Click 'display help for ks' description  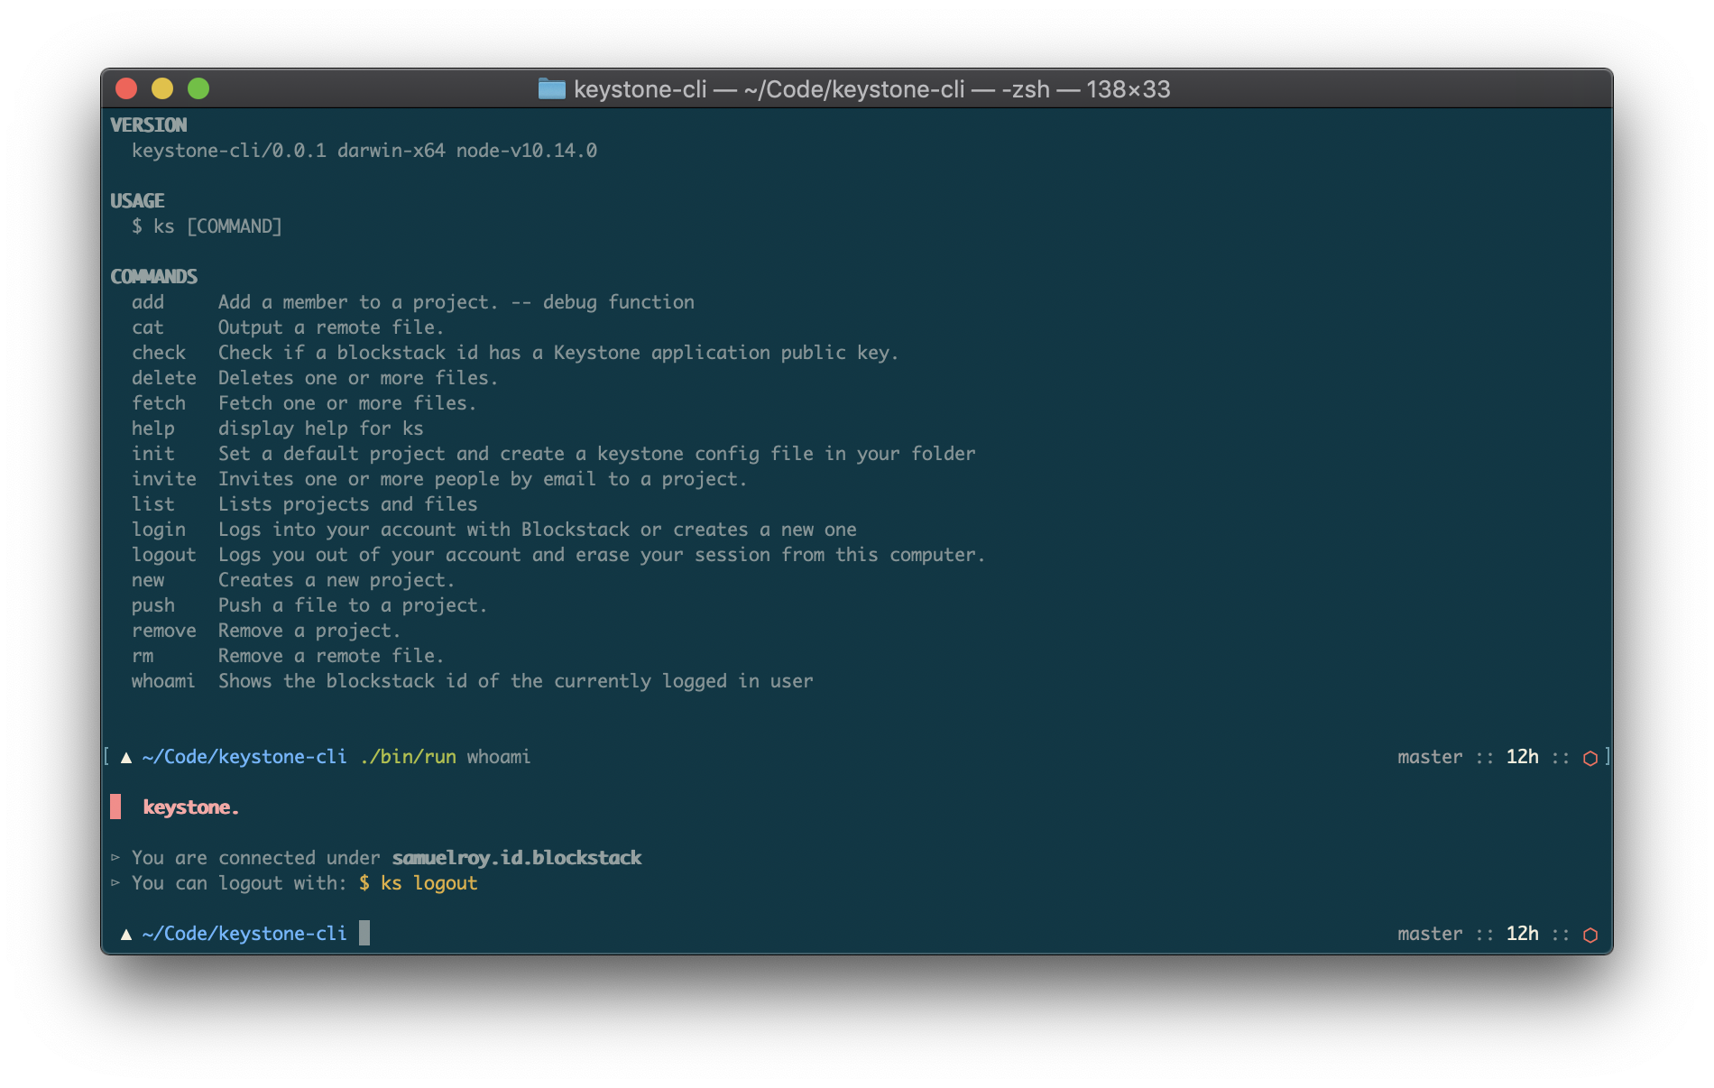pyautogui.click(x=320, y=429)
